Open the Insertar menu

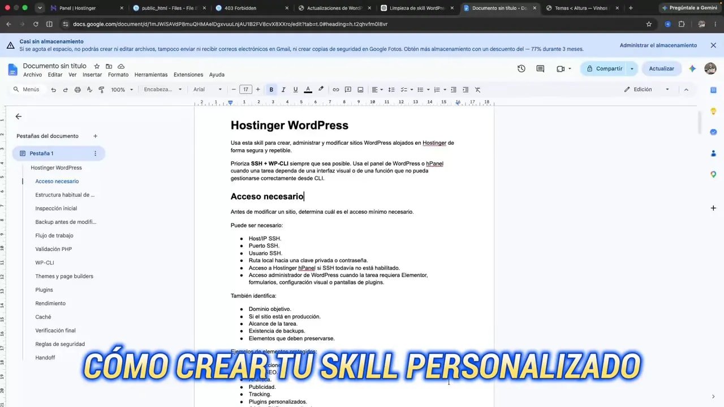[x=92, y=75]
